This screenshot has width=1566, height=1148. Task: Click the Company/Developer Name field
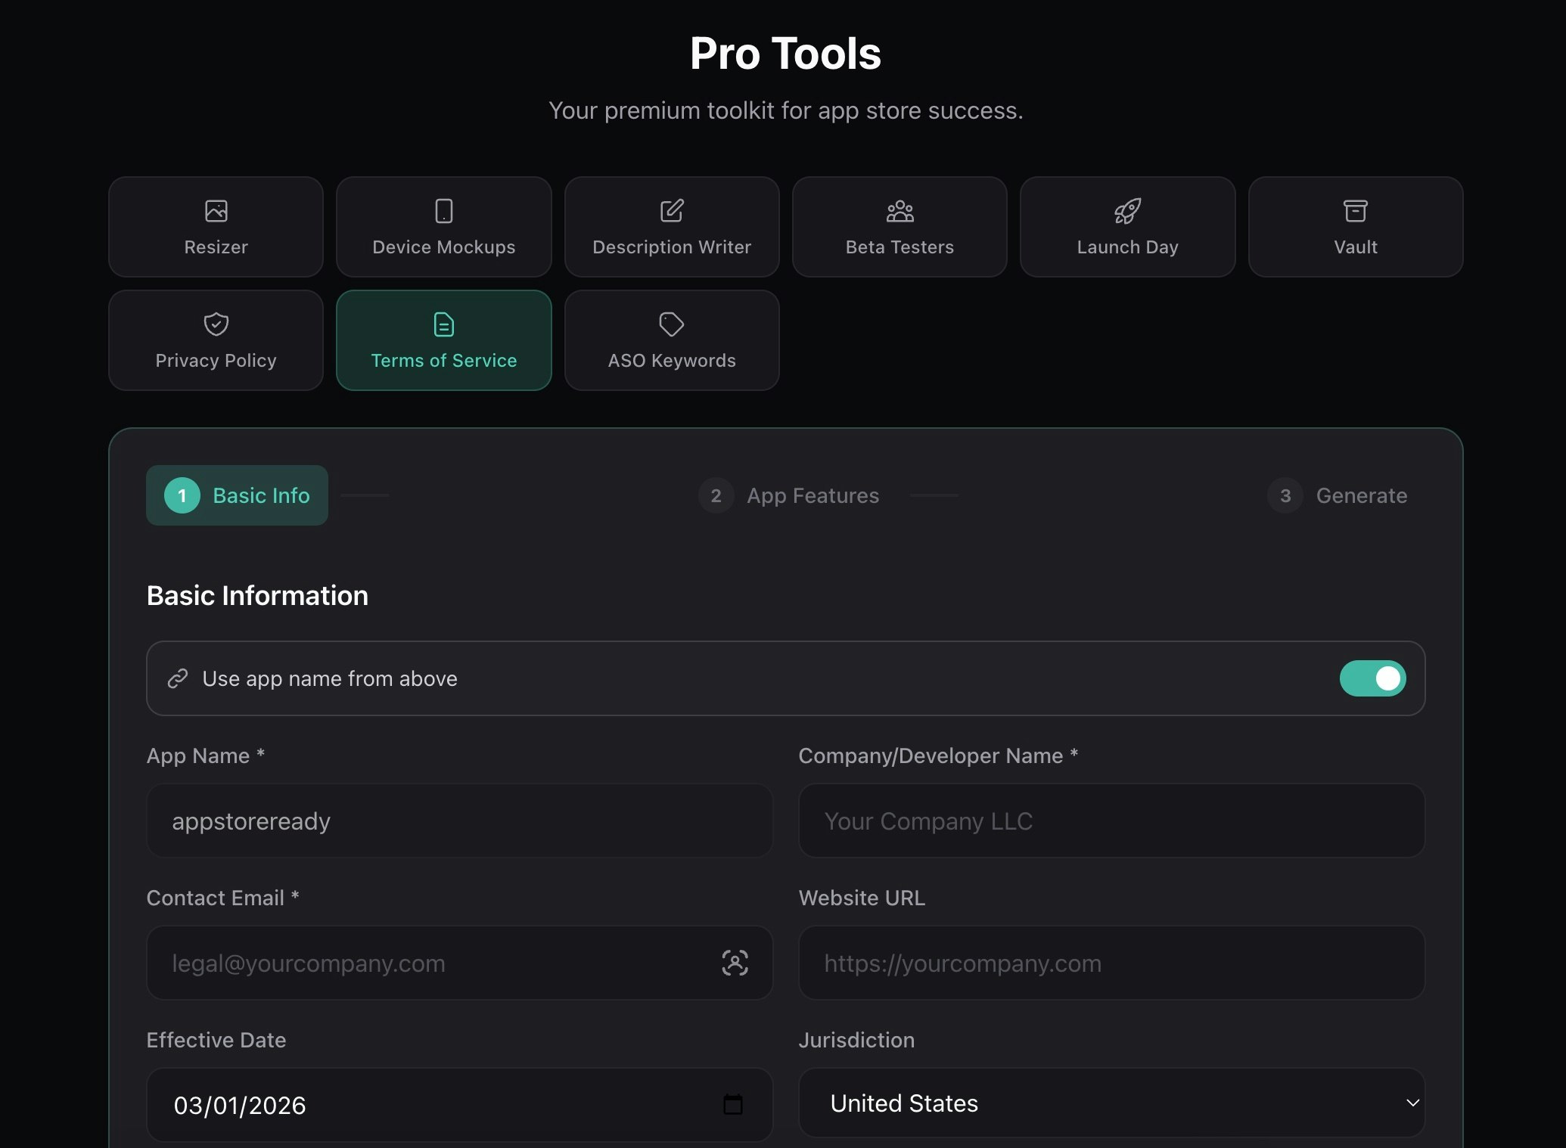pyautogui.click(x=1111, y=821)
